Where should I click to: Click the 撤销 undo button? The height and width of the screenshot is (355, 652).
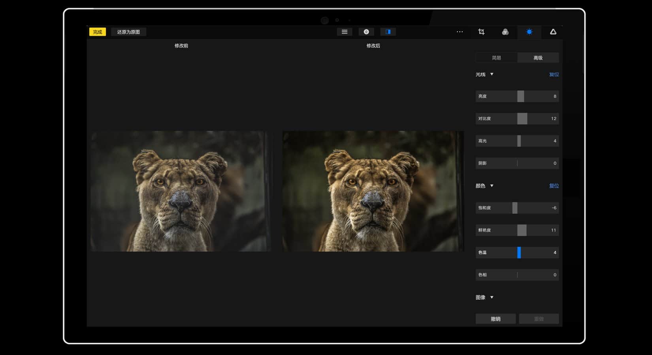pos(496,319)
